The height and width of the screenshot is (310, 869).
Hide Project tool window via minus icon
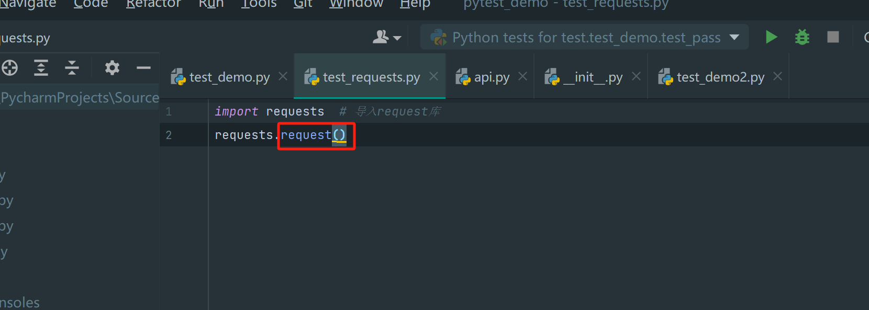tap(143, 67)
